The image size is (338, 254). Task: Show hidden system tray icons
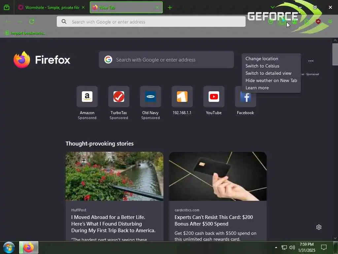click(x=276, y=247)
